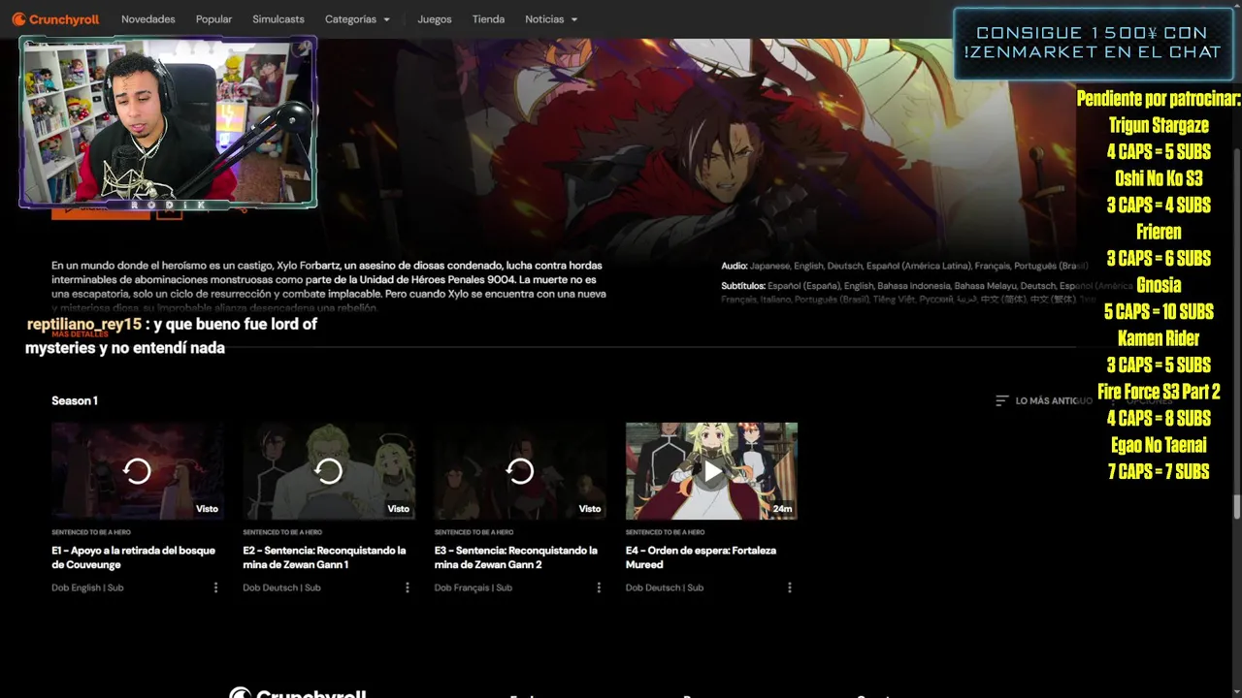Open E1 title Apoyo a la retirada
The width and height of the screenshot is (1242, 698).
coord(134,557)
